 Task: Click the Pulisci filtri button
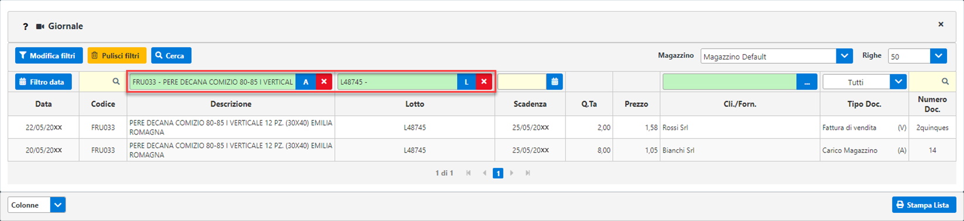[x=117, y=56]
